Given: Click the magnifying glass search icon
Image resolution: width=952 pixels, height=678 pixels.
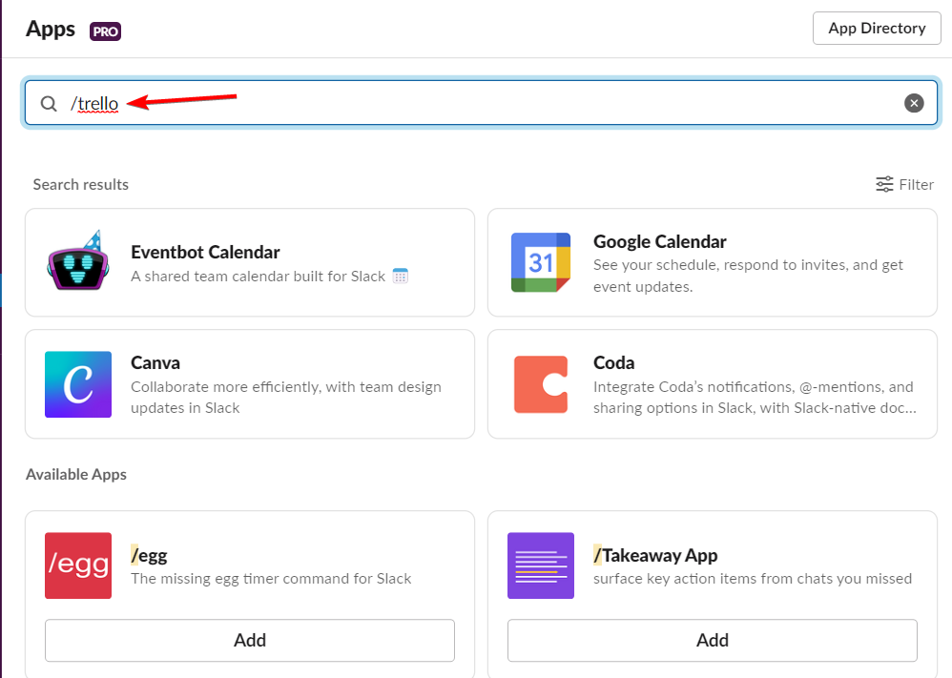Looking at the screenshot, I should pos(49,104).
